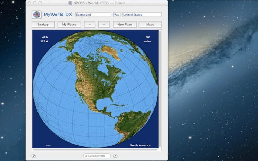This screenshot has height=161, width=258.
Task: Add a New Place
Action: point(124,25)
